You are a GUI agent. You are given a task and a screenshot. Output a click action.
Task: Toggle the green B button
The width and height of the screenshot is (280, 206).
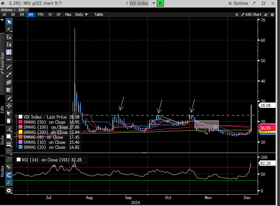tap(160, 3)
